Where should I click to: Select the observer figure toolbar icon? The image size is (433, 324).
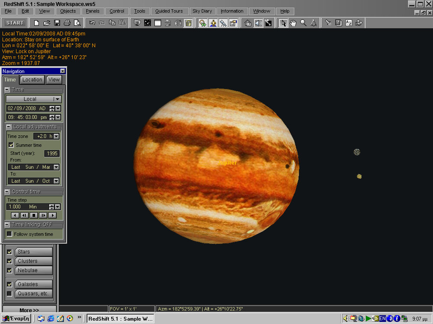pos(213,23)
